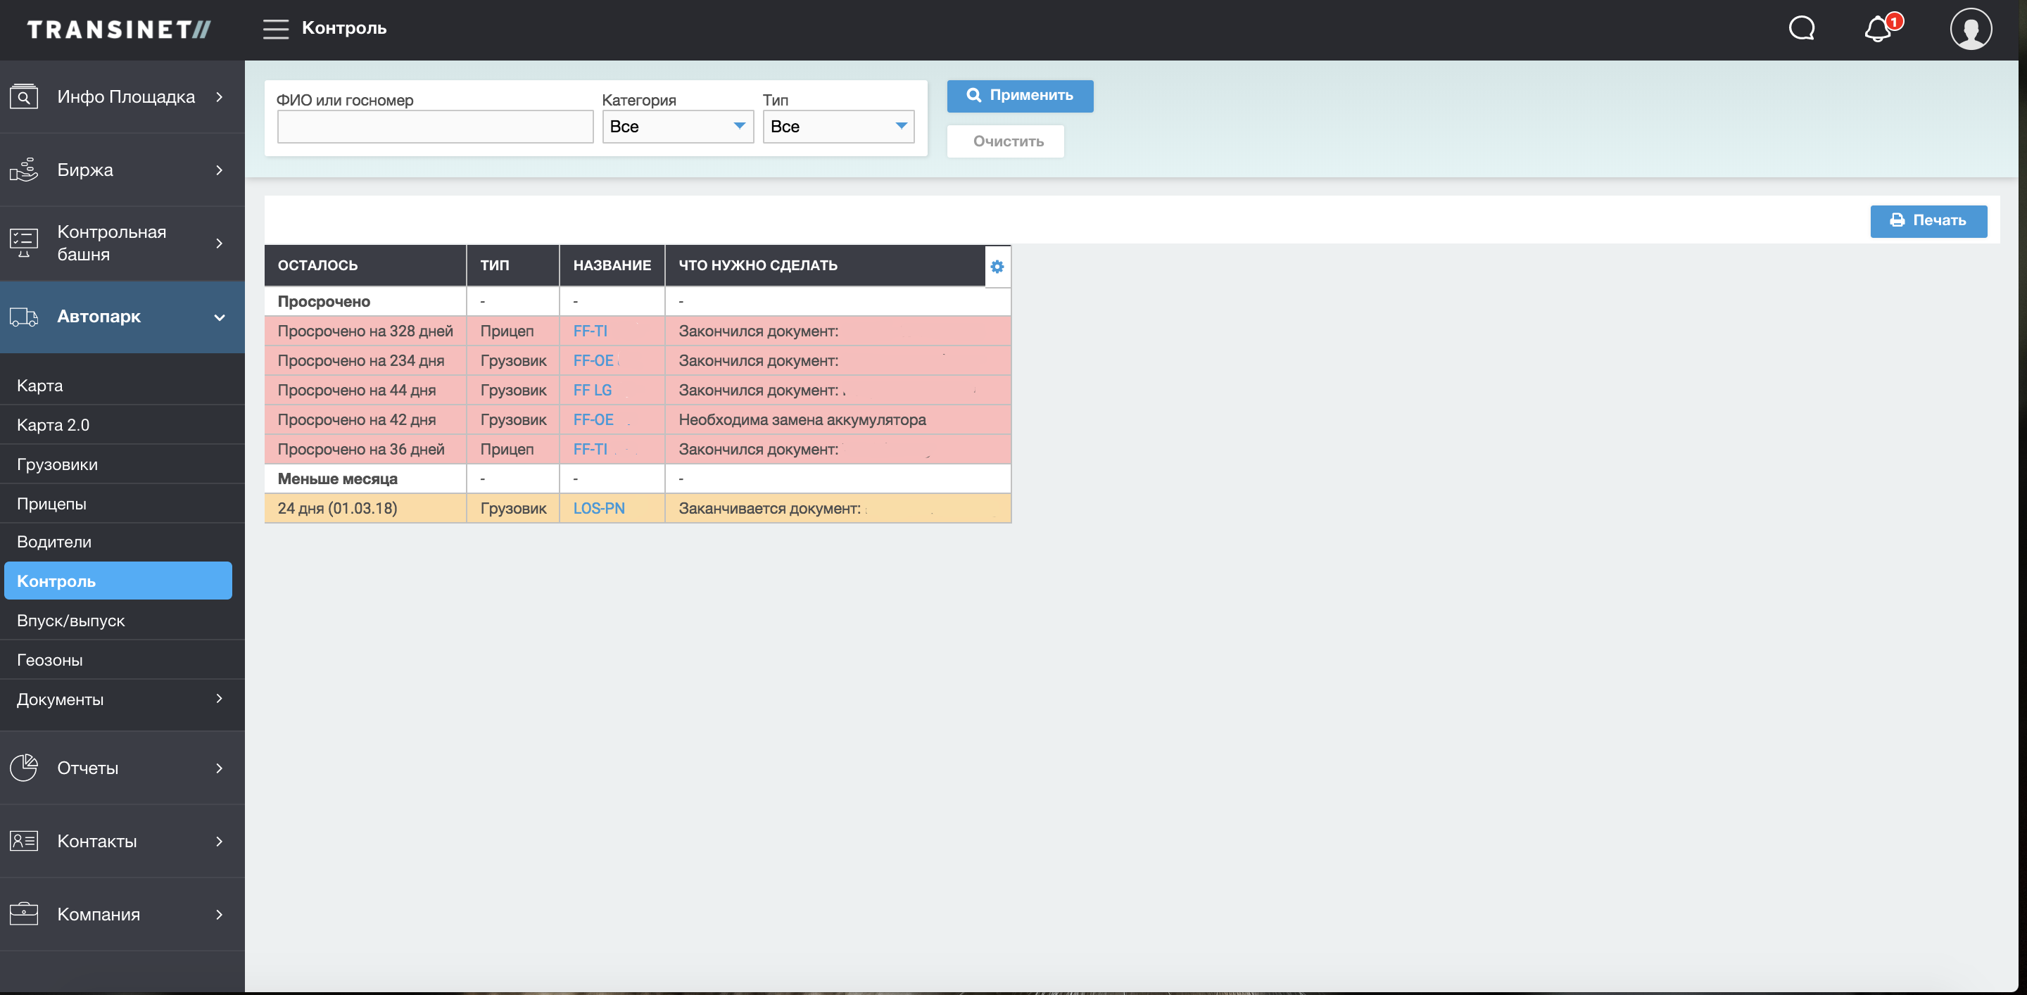Click the user profile avatar
This screenshot has width=2027, height=995.
1971,29
